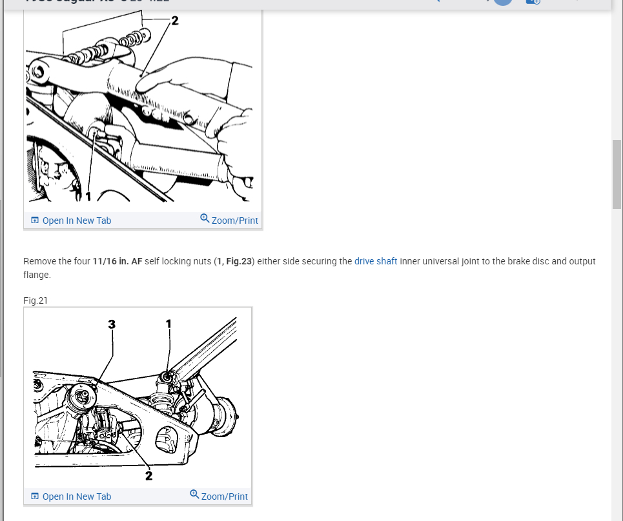Viewport: 623px width, 521px height.
Task: Click the Fig.21 suspension diagram image
Action: coord(138,398)
